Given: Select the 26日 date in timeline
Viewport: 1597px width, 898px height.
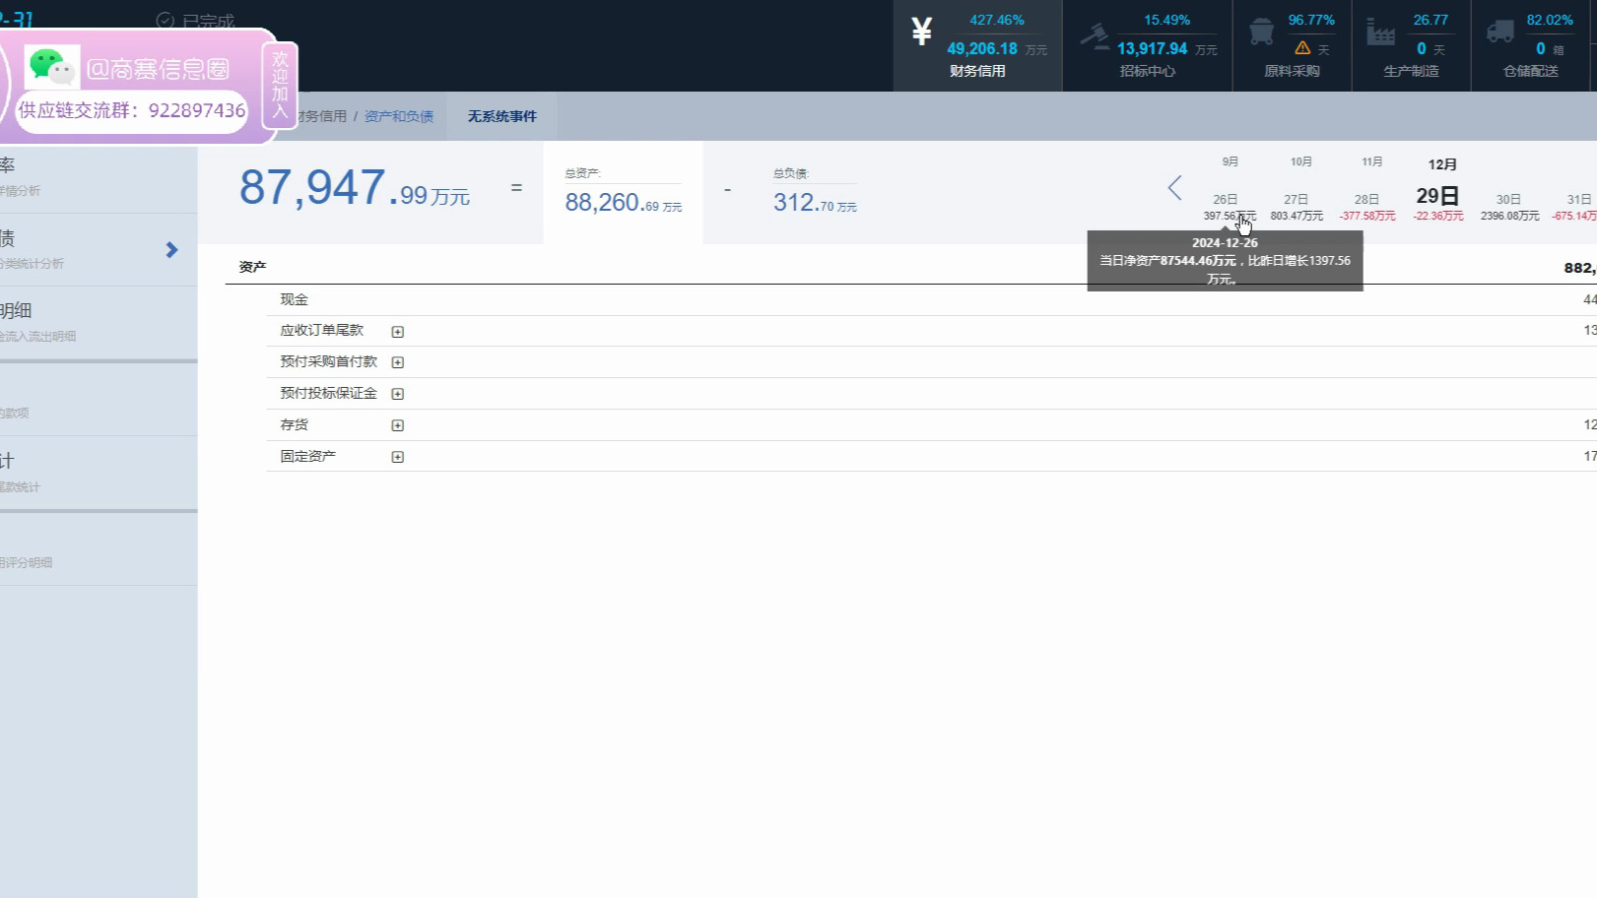Looking at the screenshot, I should pos(1226,199).
